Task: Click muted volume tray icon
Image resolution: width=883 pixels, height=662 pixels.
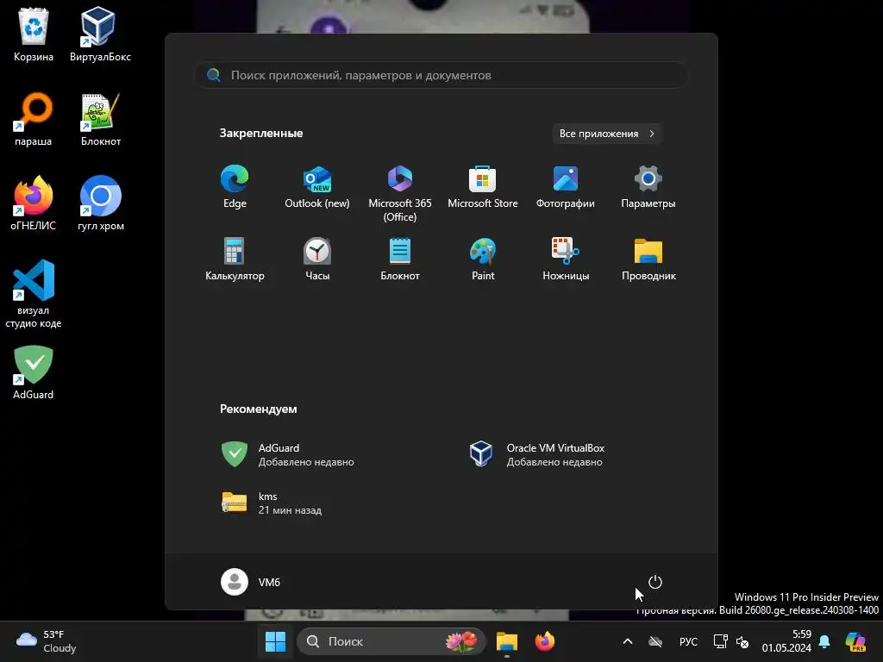Action: (742, 641)
